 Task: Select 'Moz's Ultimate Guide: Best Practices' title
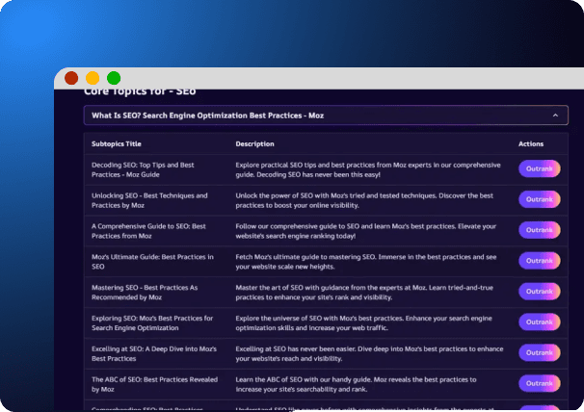pyautogui.click(x=152, y=262)
